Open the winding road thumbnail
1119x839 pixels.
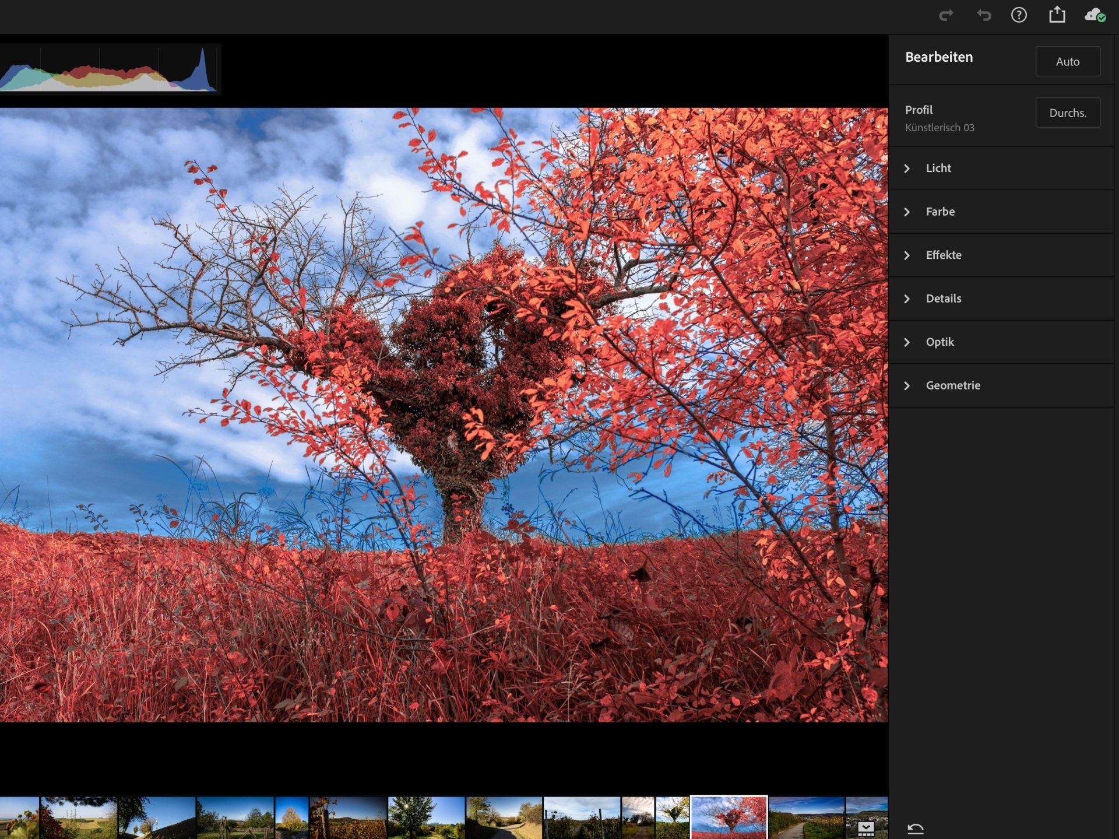[x=504, y=817]
